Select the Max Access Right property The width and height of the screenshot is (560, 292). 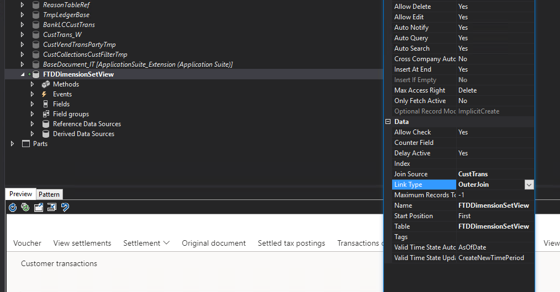point(463,90)
